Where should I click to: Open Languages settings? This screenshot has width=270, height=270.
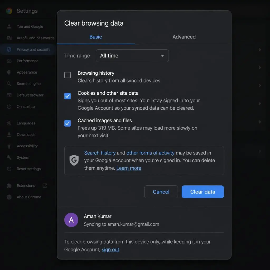(x=26, y=123)
